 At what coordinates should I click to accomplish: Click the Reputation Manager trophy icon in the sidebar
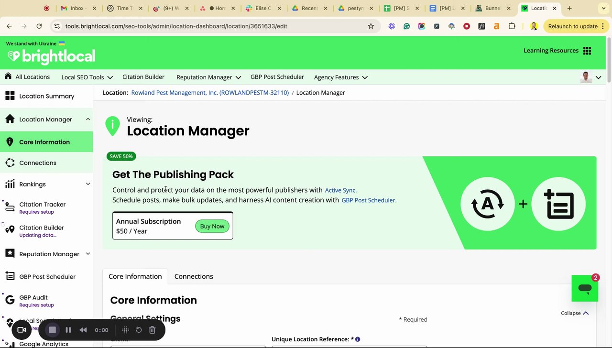pyautogui.click(x=10, y=254)
